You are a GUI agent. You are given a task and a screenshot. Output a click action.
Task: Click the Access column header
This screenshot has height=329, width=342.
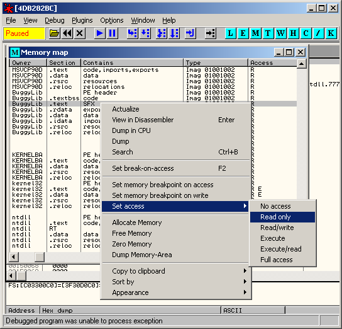[x=273, y=63]
